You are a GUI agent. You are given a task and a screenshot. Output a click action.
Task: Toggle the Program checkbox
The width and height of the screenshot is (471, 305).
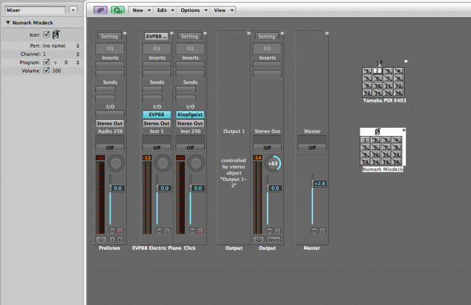[x=47, y=62]
